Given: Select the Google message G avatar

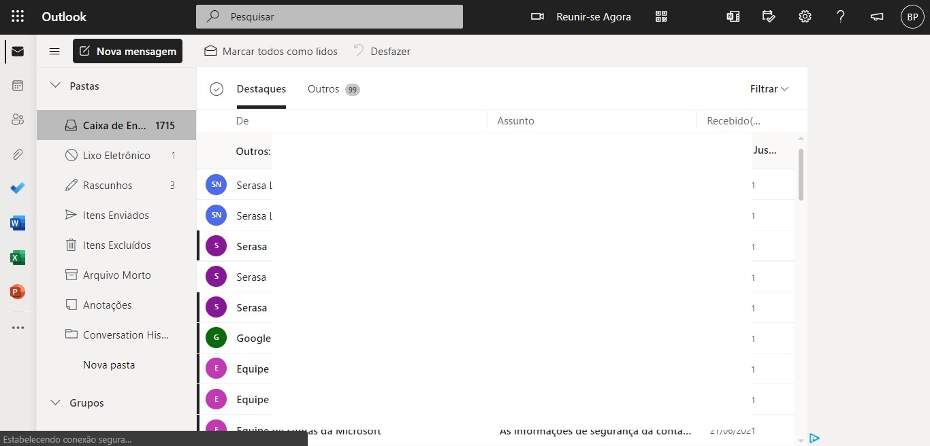Looking at the screenshot, I should [x=216, y=338].
